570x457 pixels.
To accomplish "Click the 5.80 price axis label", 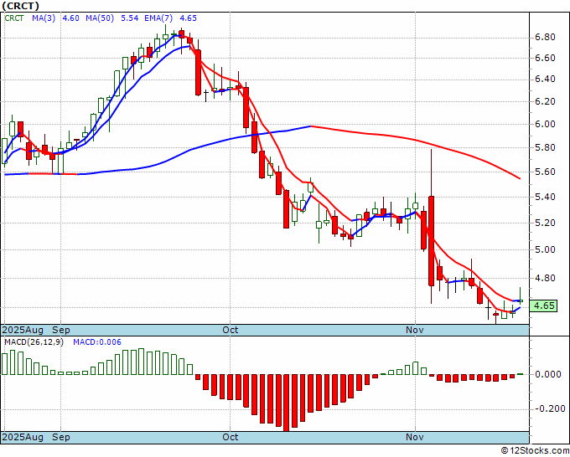I will pyautogui.click(x=545, y=148).
